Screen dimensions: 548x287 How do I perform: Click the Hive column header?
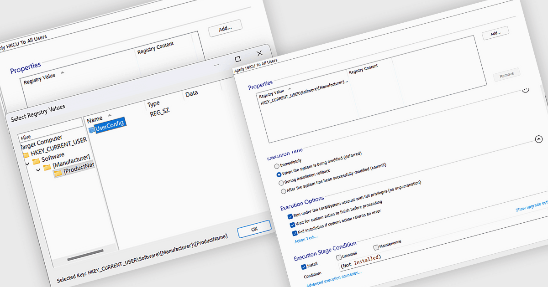(x=26, y=136)
